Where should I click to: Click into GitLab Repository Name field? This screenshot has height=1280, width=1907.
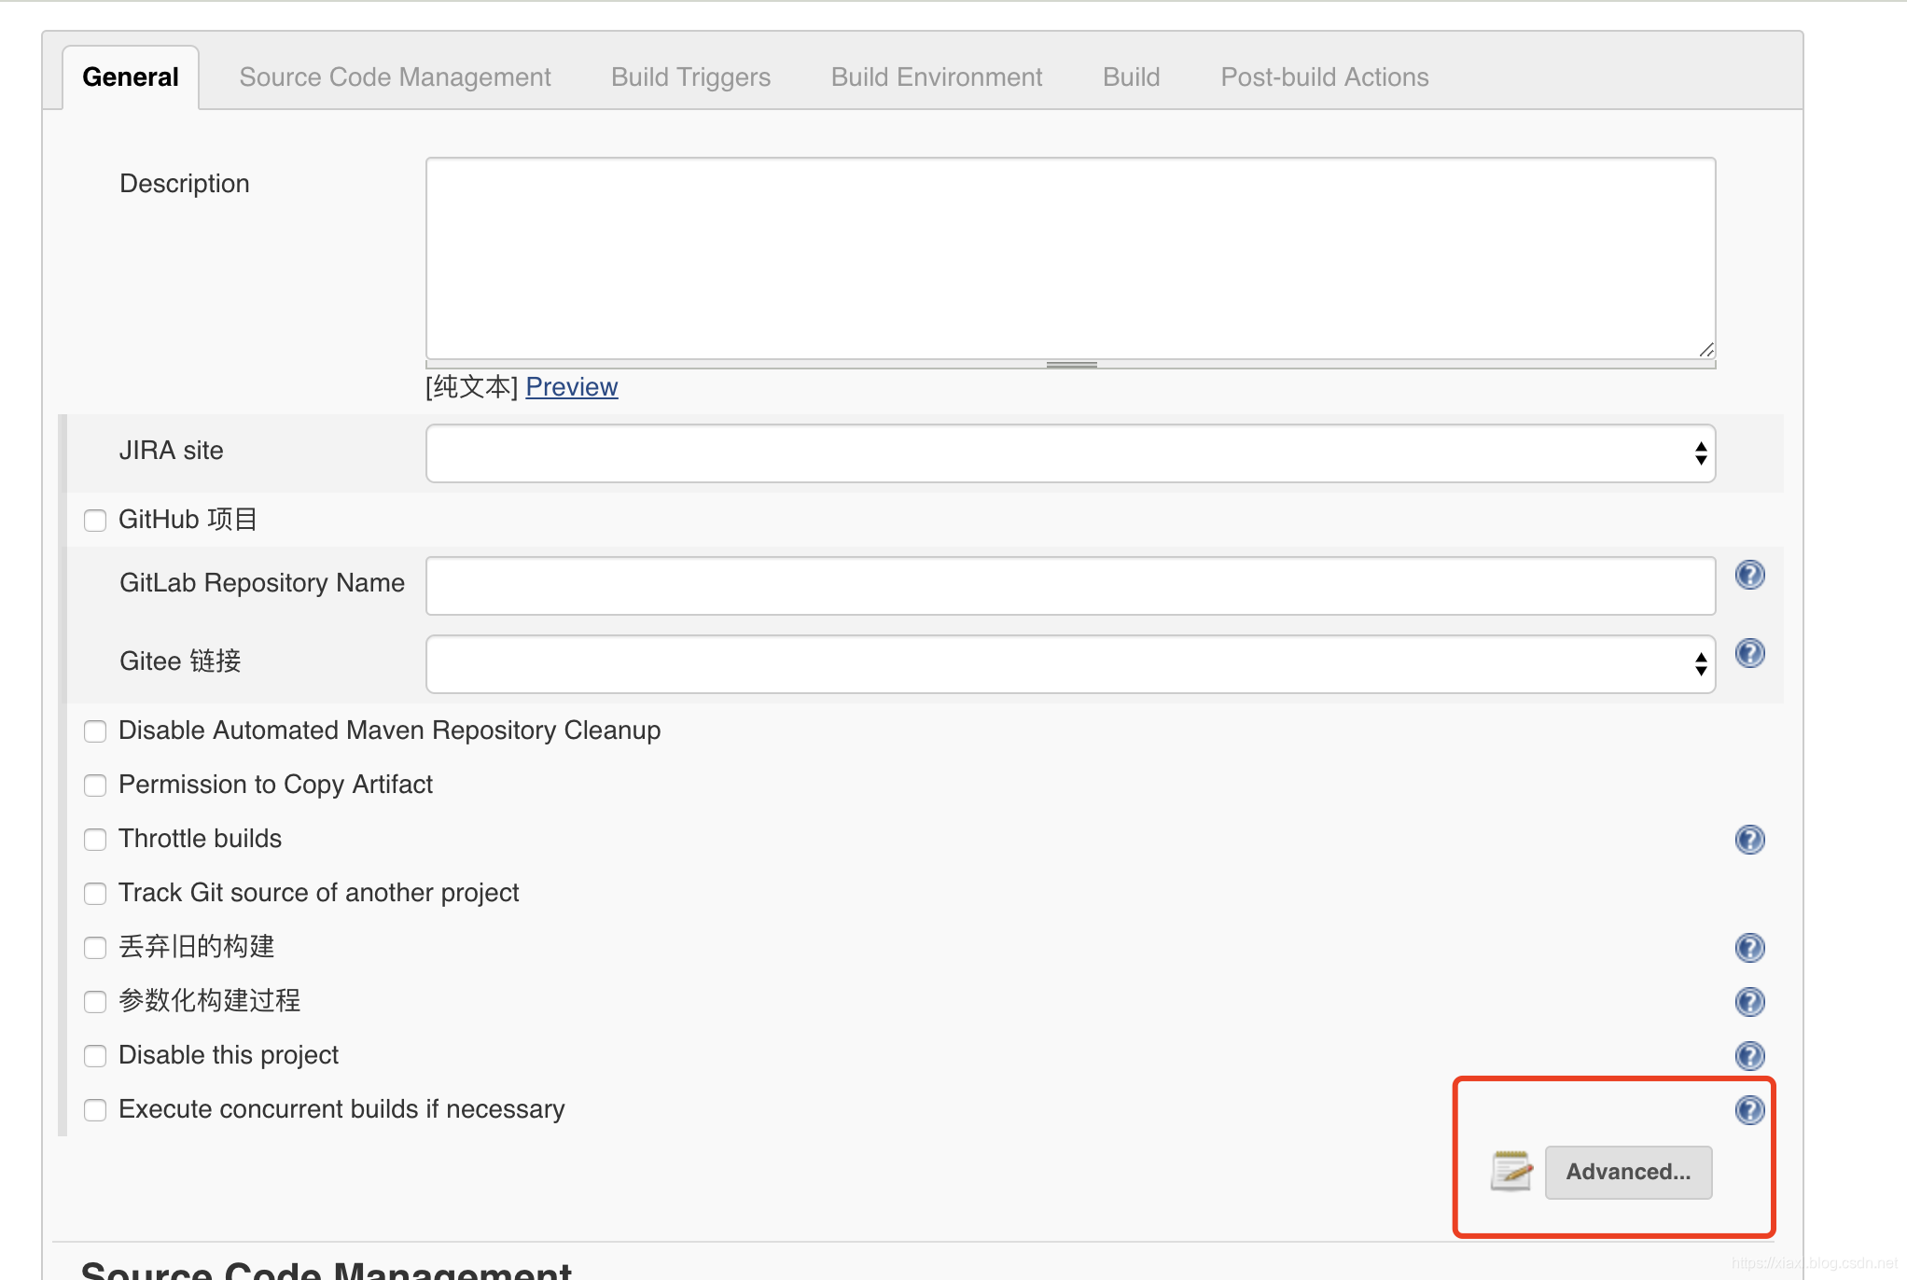[1070, 586]
